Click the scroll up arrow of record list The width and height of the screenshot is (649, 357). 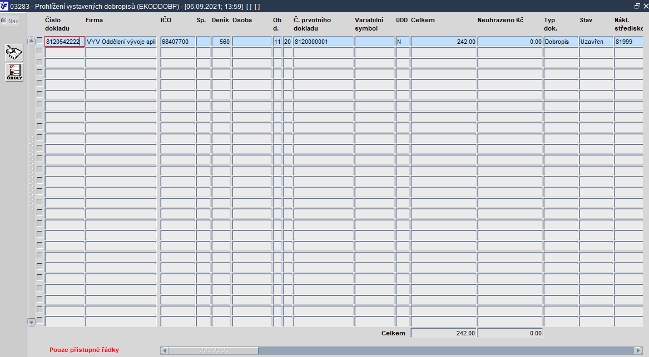click(32, 41)
